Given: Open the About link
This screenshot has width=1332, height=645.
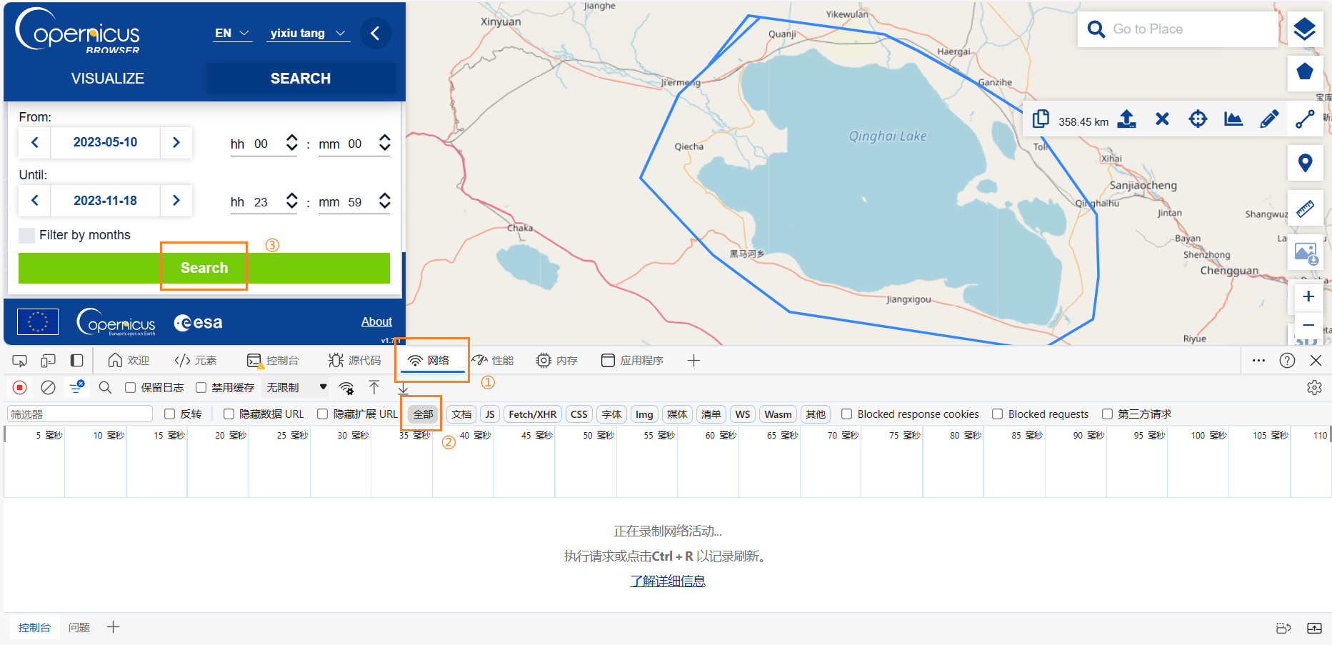Looking at the screenshot, I should [x=376, y=322].
